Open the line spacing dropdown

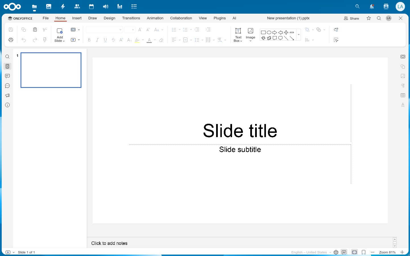coord(202,40)
